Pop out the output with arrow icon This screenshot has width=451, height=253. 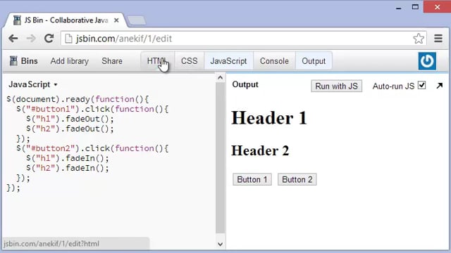[x=439, y=86]
